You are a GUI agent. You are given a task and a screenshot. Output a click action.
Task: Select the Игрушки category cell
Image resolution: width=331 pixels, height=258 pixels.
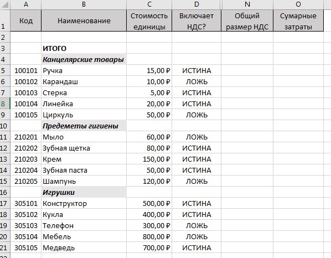[84, 192]
